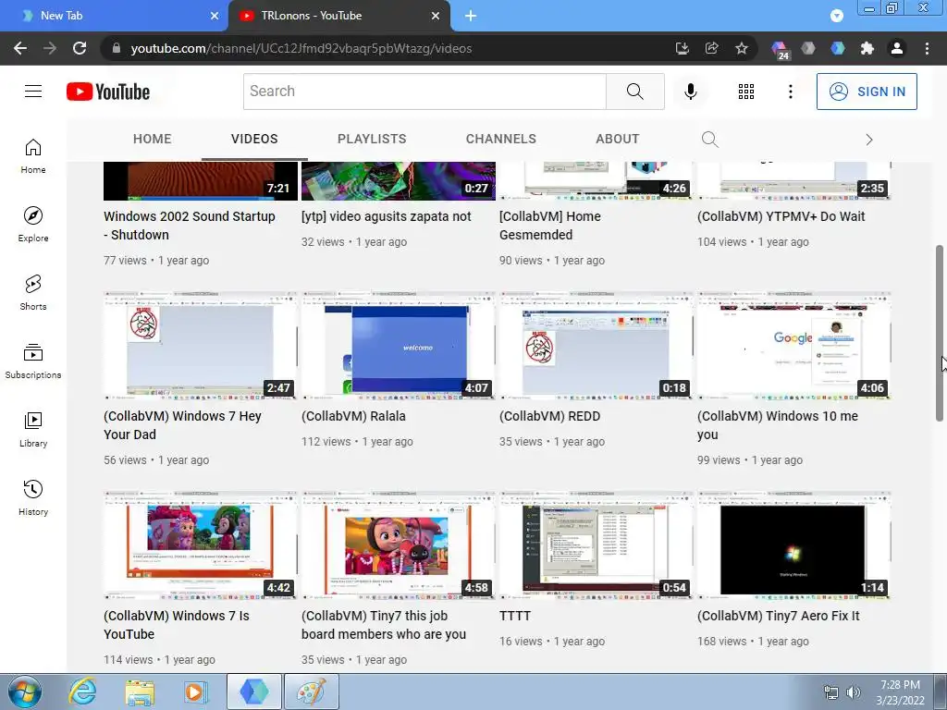
Task: Select the VIDEOS channel tab
Action: [x=254, y=139]
